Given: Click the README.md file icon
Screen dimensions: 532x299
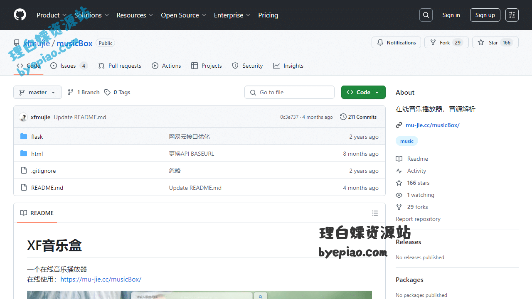Looking at the screenshot, I should [x=24, y=188].
